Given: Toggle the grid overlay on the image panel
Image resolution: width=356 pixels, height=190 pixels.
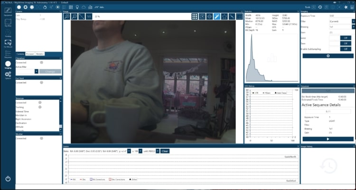Looking at the screenshot, I should coord(195,16).
